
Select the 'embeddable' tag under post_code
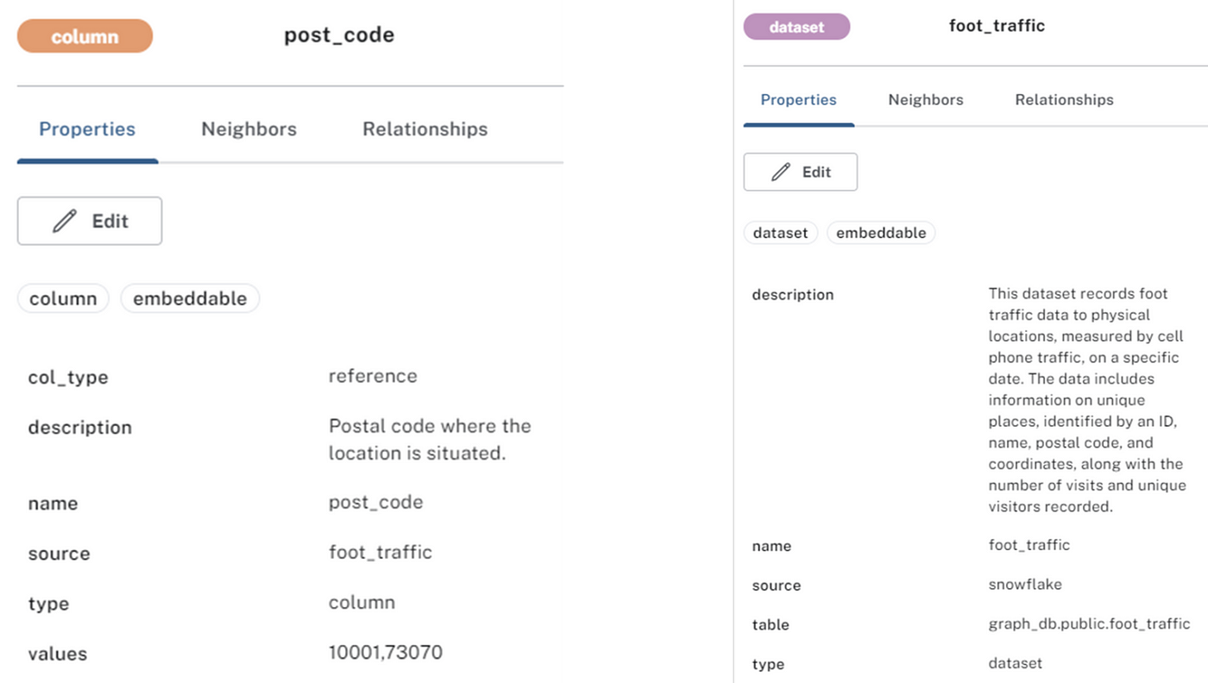pyautogui.click(x=190, y=298)
